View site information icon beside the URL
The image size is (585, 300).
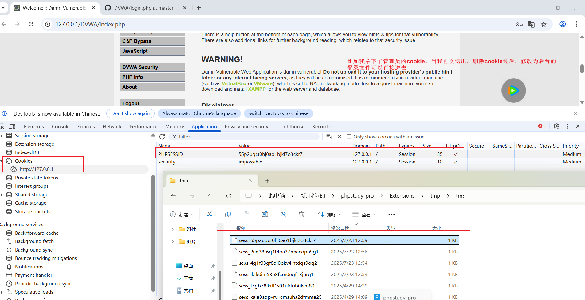pos(48,24)
